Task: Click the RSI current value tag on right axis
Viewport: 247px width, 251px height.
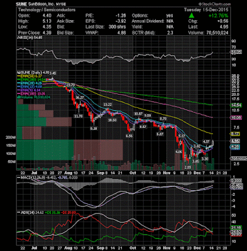Action: click(x=236, y=52)
